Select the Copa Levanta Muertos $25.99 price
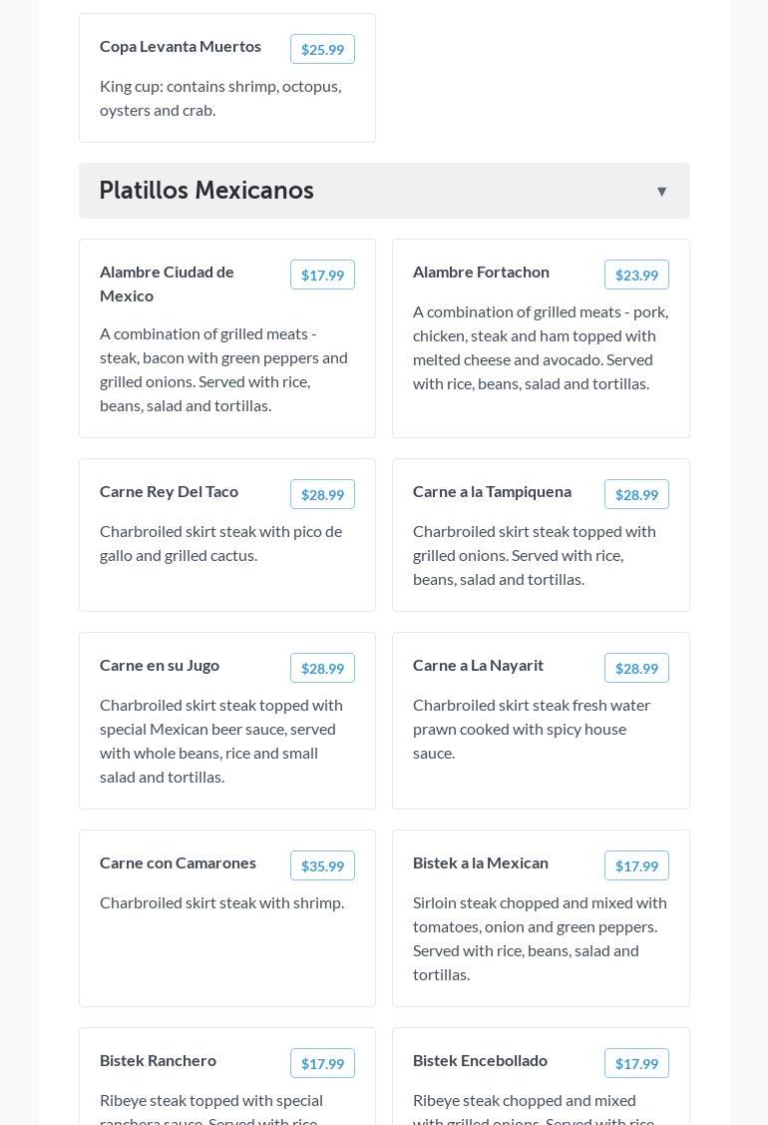Screen dimensions: 768x1125 pyautogui.click(x=322, y=49)
